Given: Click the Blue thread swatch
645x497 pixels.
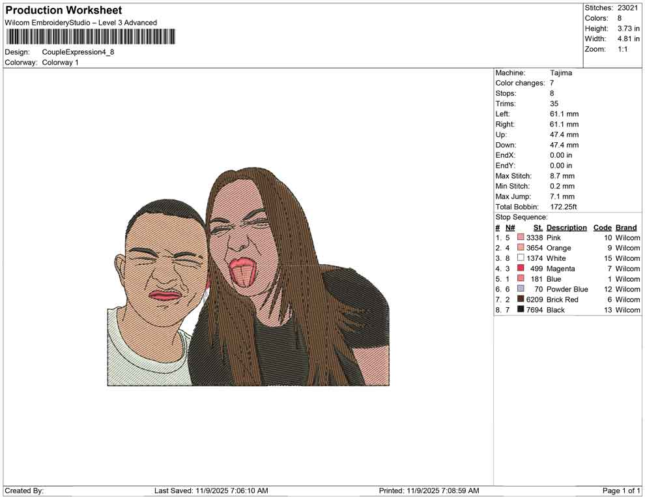Looking at the screenshot, I should (x=519, y=279).
